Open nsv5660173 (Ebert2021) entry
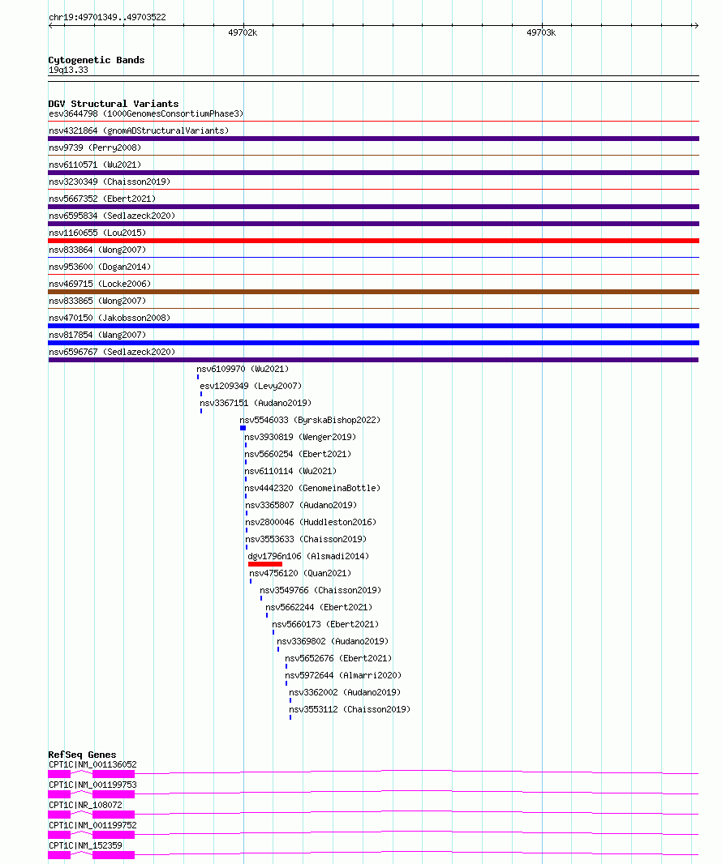The height and width of the screenshot is (864, 722). 325,625
